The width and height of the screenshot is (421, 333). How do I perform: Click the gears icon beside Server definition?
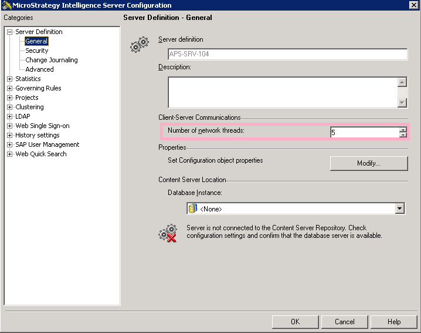click(x=139, y=45)
